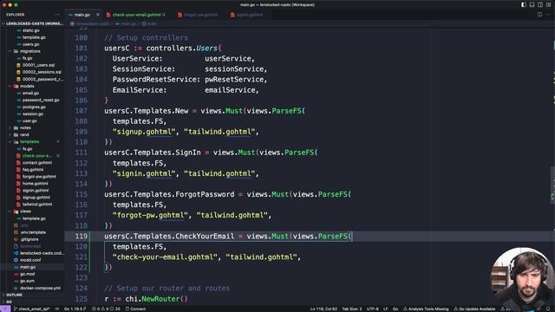Collapse the migrations folder
This screenshot has width=555, height=312.
click(29, 51)
